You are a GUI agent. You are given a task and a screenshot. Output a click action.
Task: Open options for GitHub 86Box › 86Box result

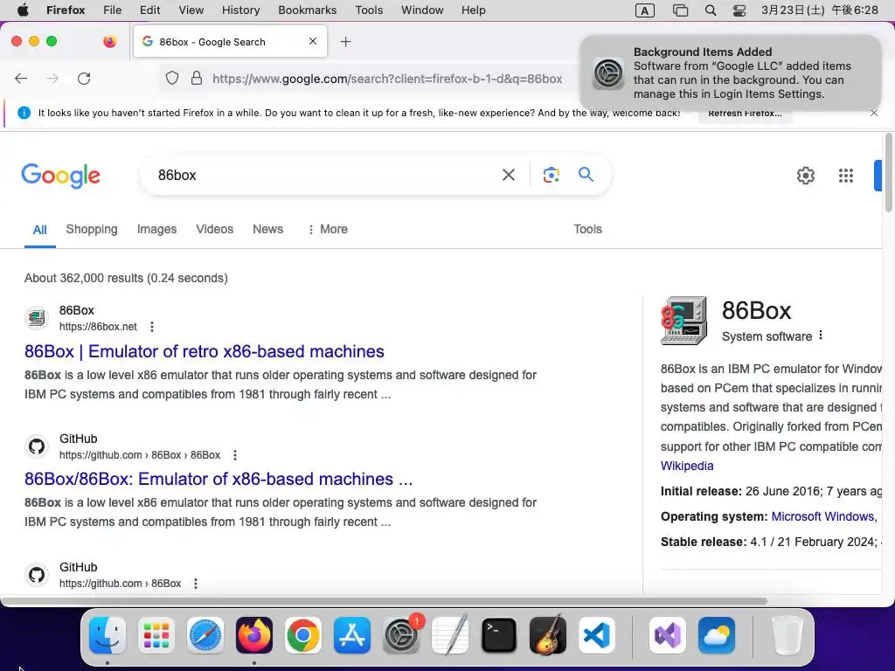(234, 455)
